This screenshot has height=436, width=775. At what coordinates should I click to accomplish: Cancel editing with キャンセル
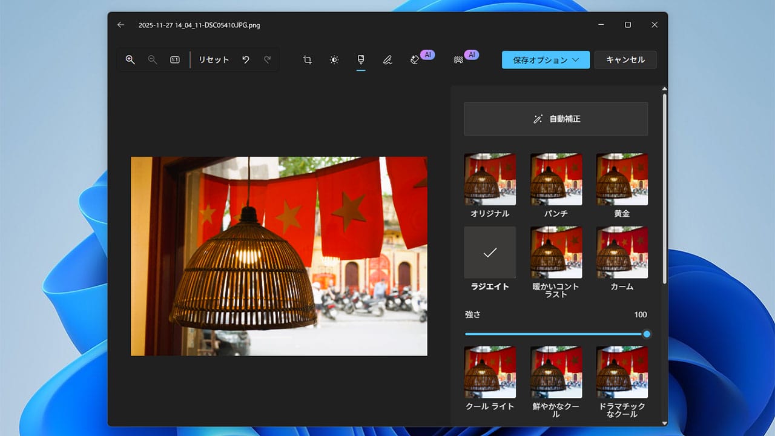click(625, 59)
